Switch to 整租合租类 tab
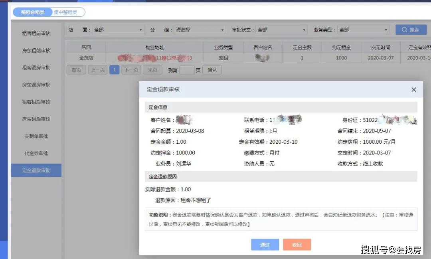This screenshot has height=259, width=431. click(32, 12)
